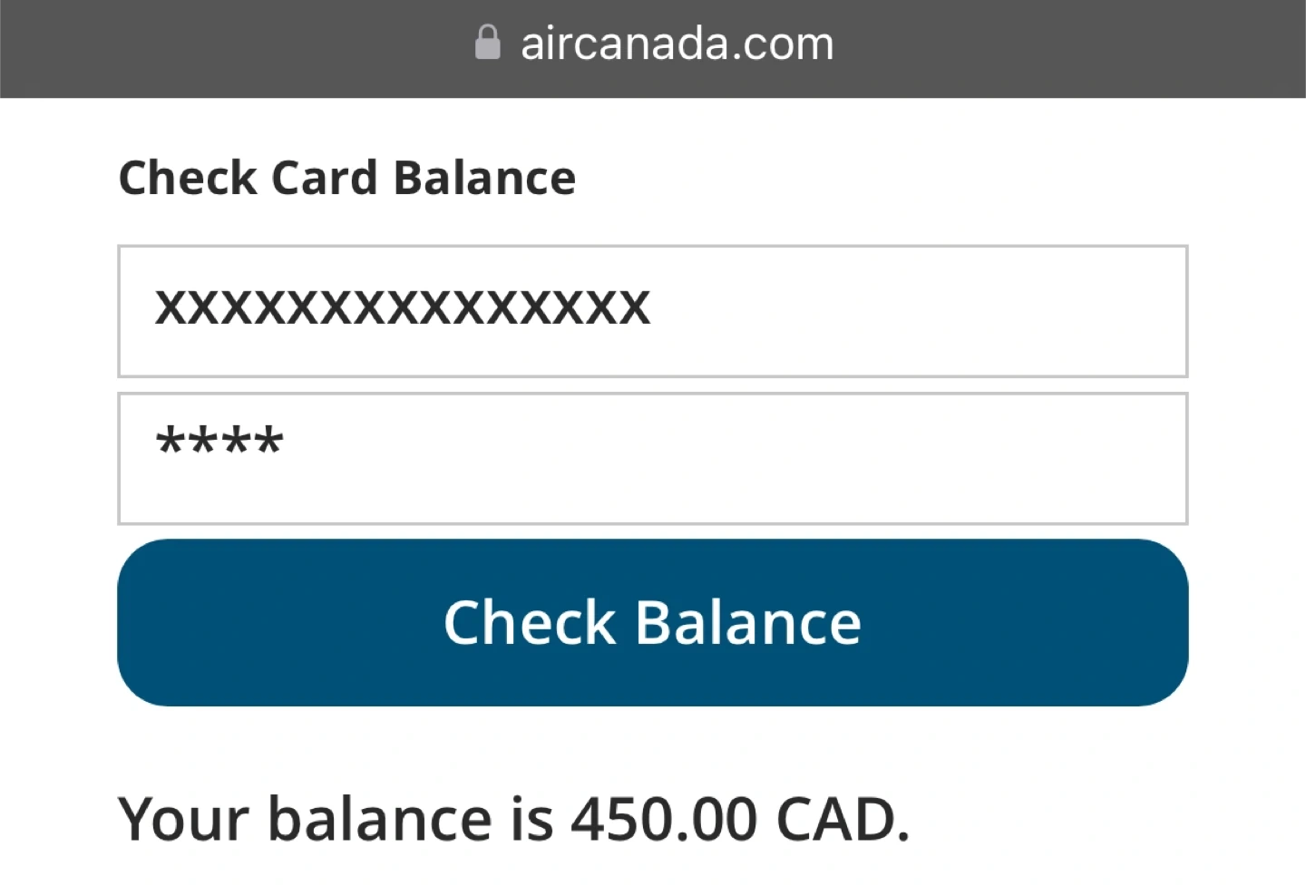1306x886 pixels.
Task: Tap the aircanada.com URL text
Action: coord(676,44)
